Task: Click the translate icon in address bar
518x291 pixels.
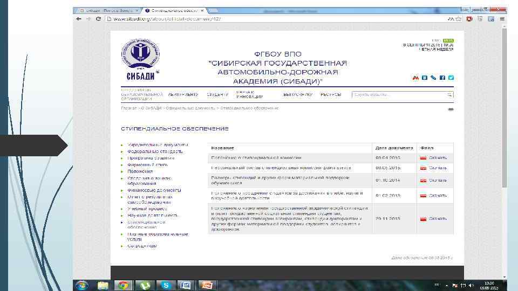Action: coord(451,19)
